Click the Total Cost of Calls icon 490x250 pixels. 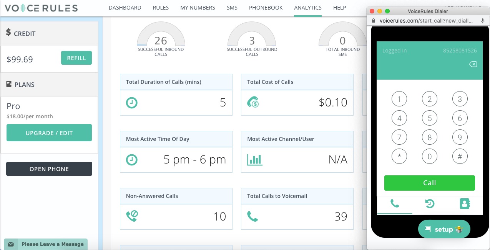tap(252, 102)
